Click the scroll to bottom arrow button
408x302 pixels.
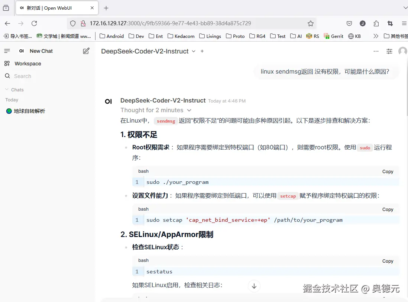point(254,286)
